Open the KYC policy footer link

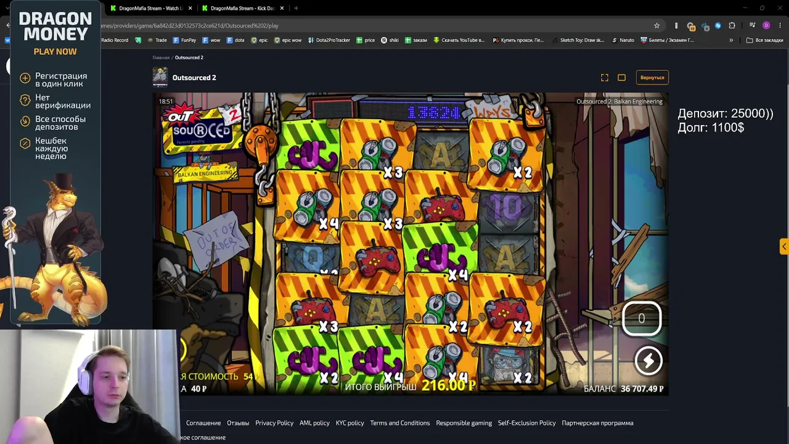pyautogui.click(x=350, y=423)
